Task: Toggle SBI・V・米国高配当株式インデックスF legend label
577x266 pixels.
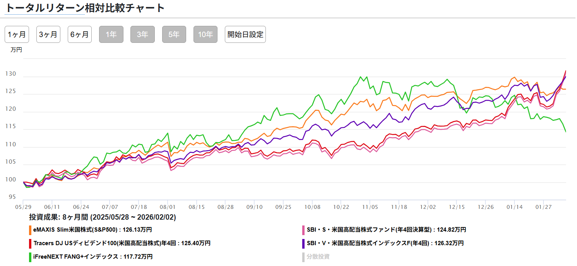Action: (385, 243)
